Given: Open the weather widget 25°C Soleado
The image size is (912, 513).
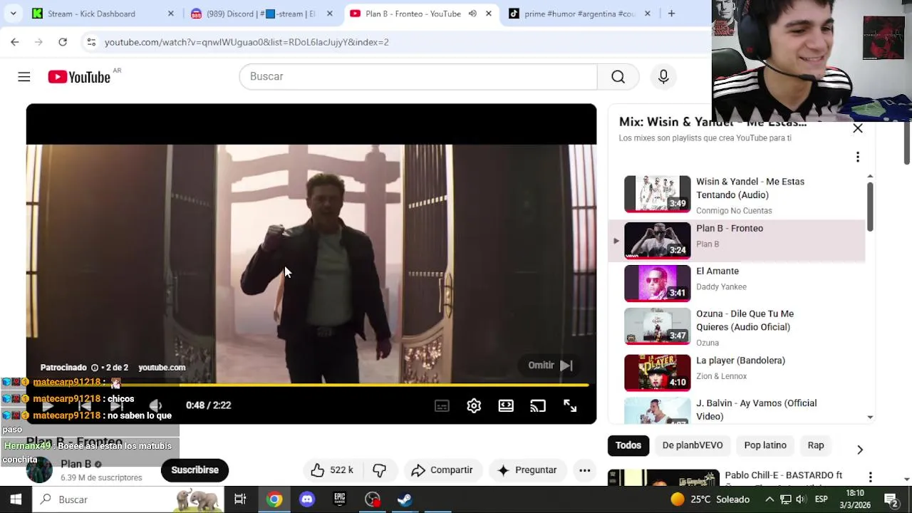Looking at the screenshot, I should pyautogui.click(x=710, y=499).
